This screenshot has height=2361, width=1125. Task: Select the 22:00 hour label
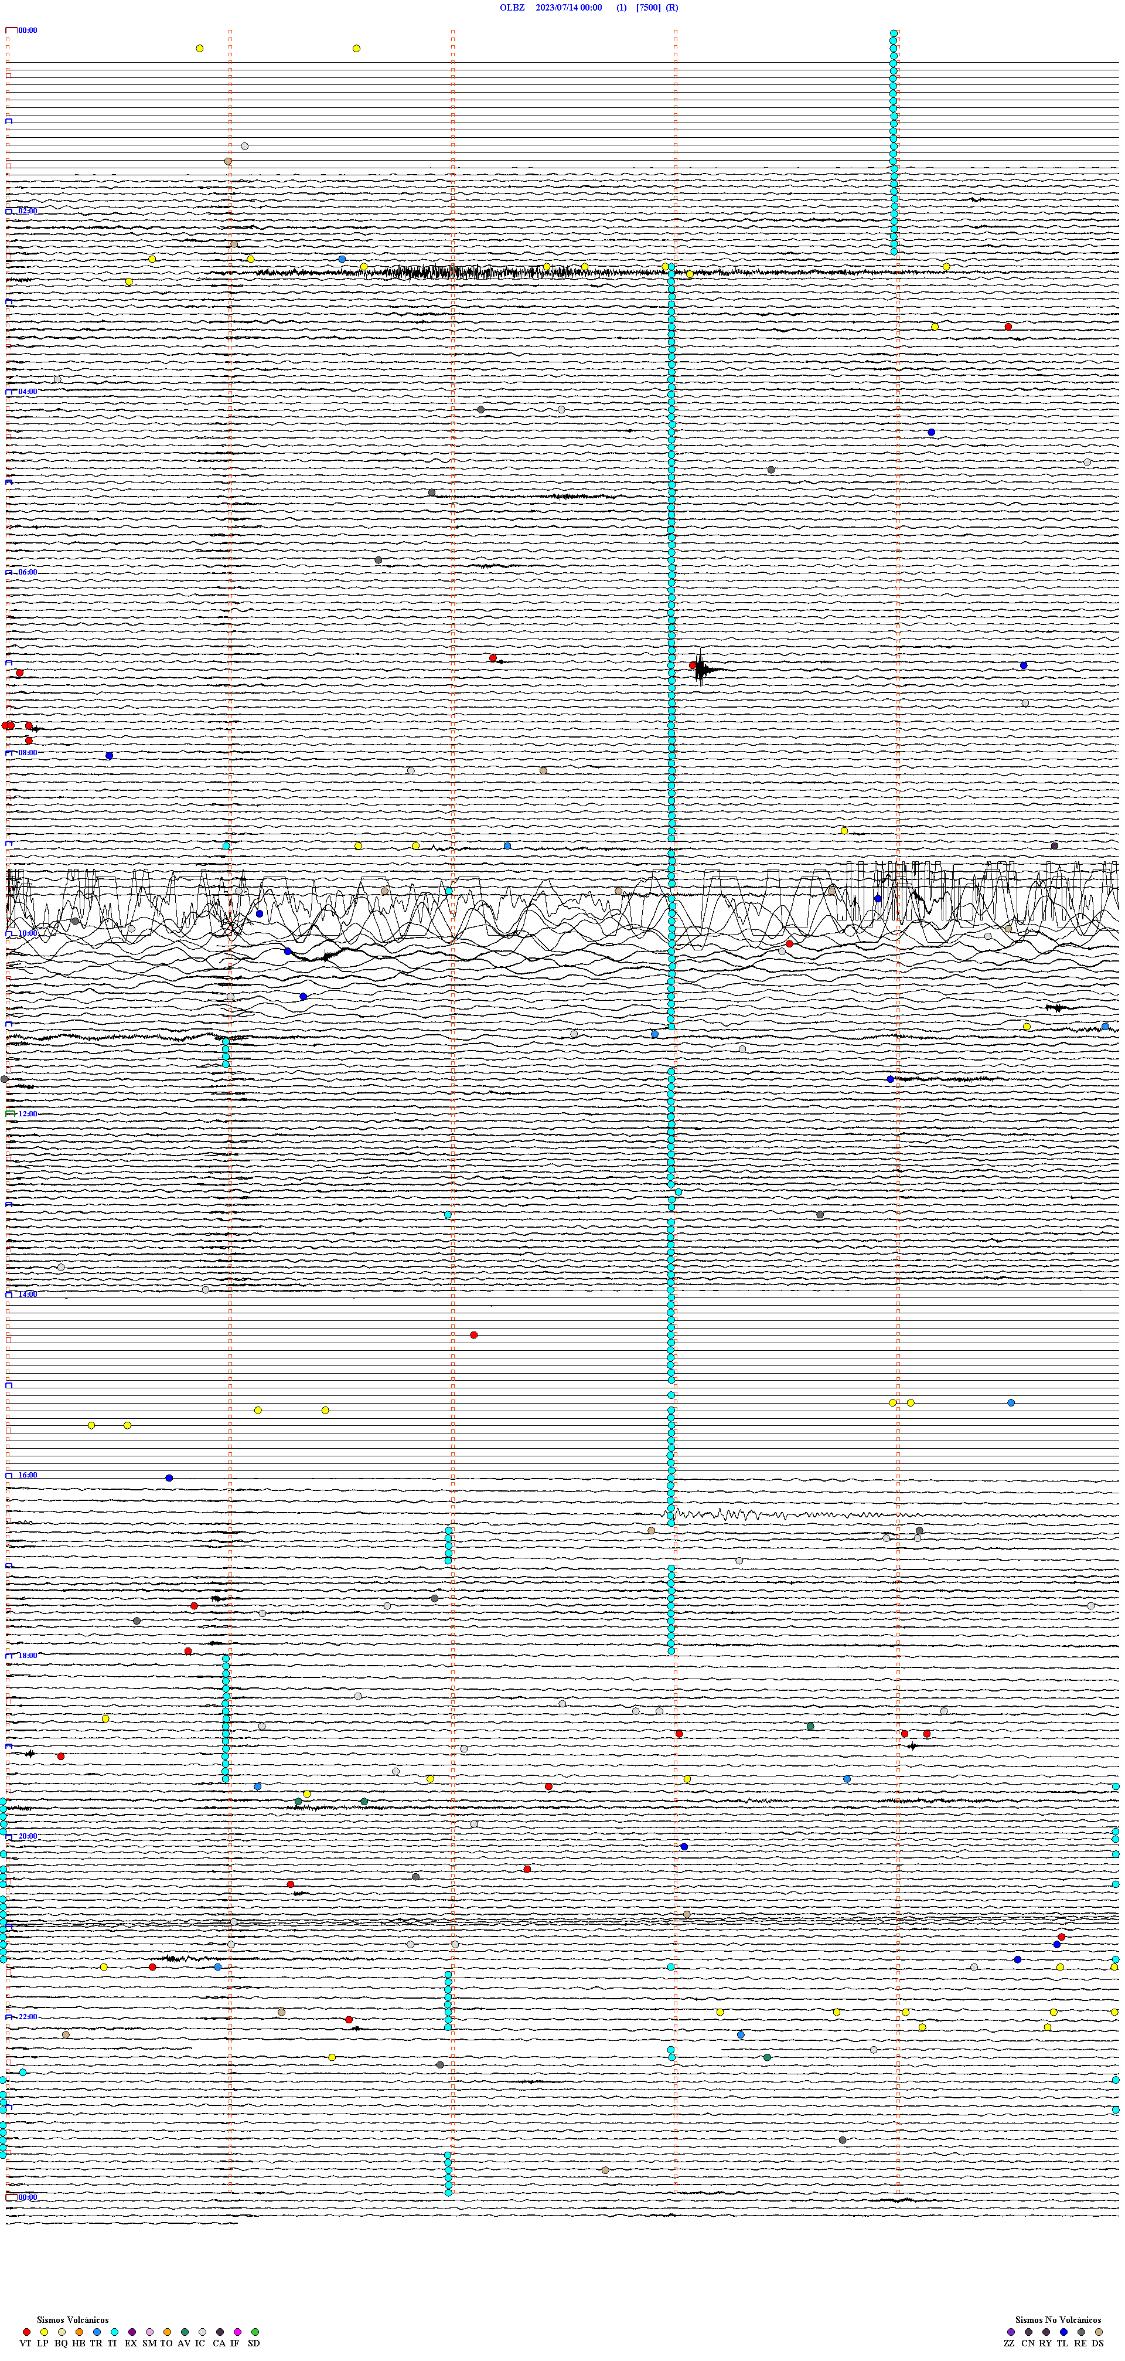click(x=28, y=2016)
